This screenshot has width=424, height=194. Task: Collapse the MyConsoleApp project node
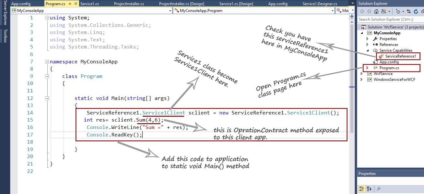(x=362, y=33)
